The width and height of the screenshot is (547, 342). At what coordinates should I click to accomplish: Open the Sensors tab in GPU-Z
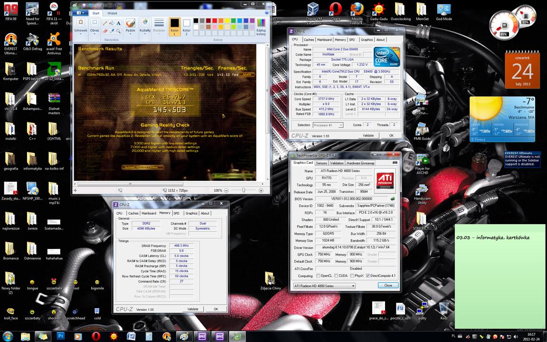point(321,163)
